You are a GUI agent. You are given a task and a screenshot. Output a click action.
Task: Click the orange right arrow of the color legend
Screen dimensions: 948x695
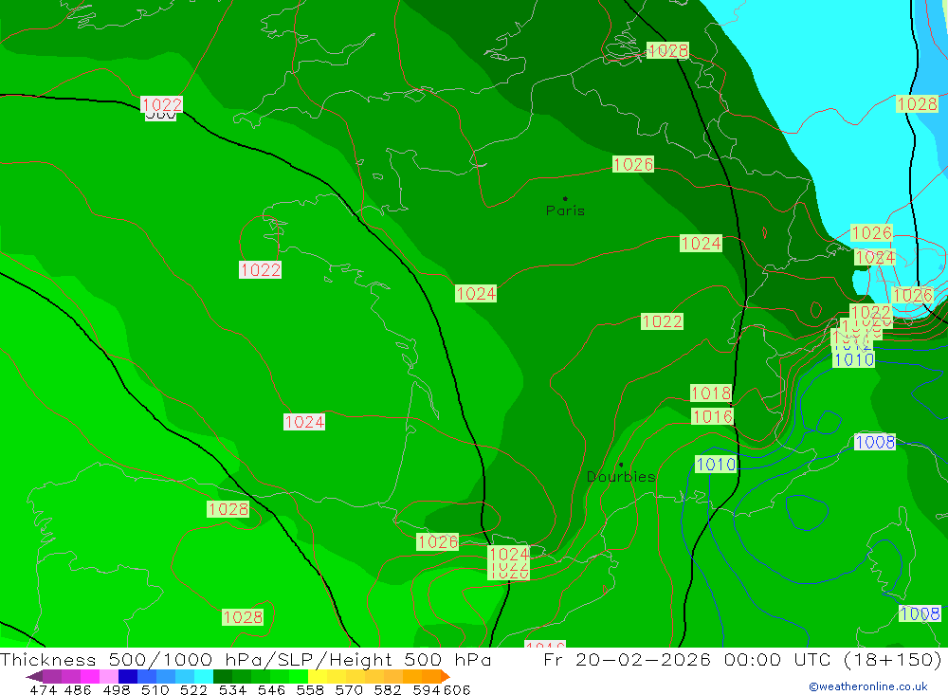pos(444,677)
